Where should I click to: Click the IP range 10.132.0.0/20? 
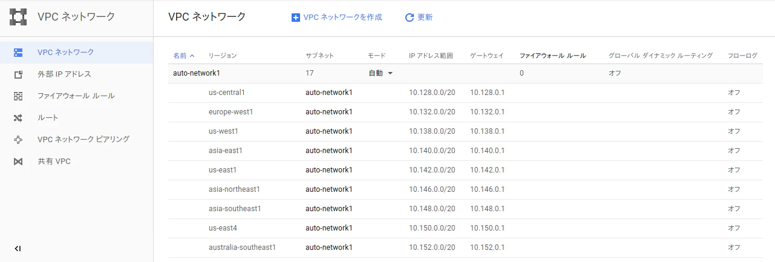click(x=432, y=112)
